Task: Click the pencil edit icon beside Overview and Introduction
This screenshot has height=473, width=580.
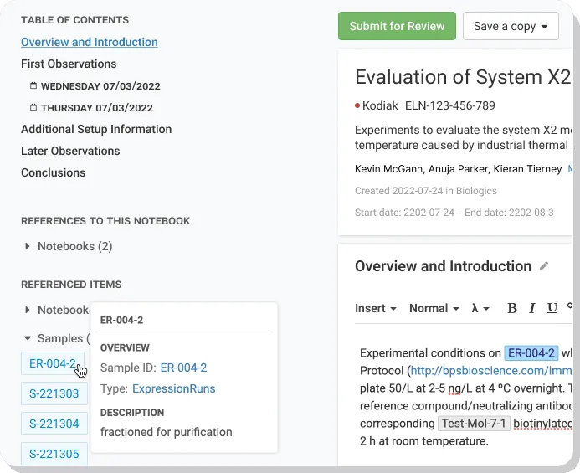Action: point(545,266)
